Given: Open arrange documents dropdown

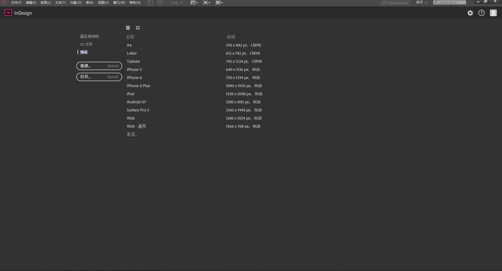Looking at the screenshot, I should click(219, 3).
